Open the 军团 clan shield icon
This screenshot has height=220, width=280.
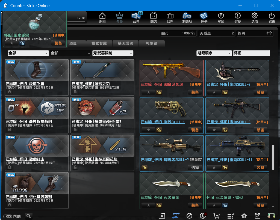(221, 18)
